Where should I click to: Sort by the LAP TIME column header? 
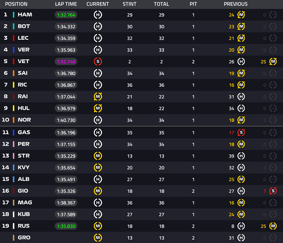tap(66, 4)
